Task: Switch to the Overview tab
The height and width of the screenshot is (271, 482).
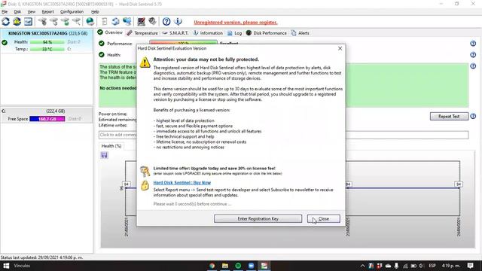Action: pos(110,32)
